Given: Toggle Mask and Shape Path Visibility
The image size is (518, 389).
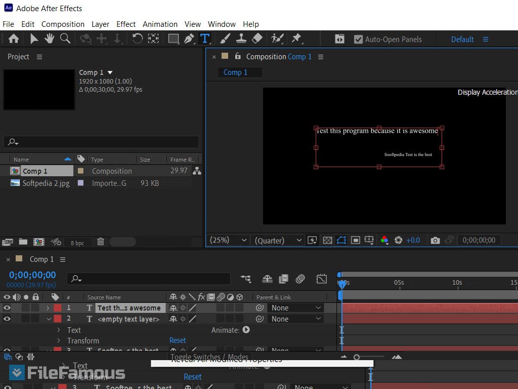Looking at the screenshot, I should pos(341,240).
